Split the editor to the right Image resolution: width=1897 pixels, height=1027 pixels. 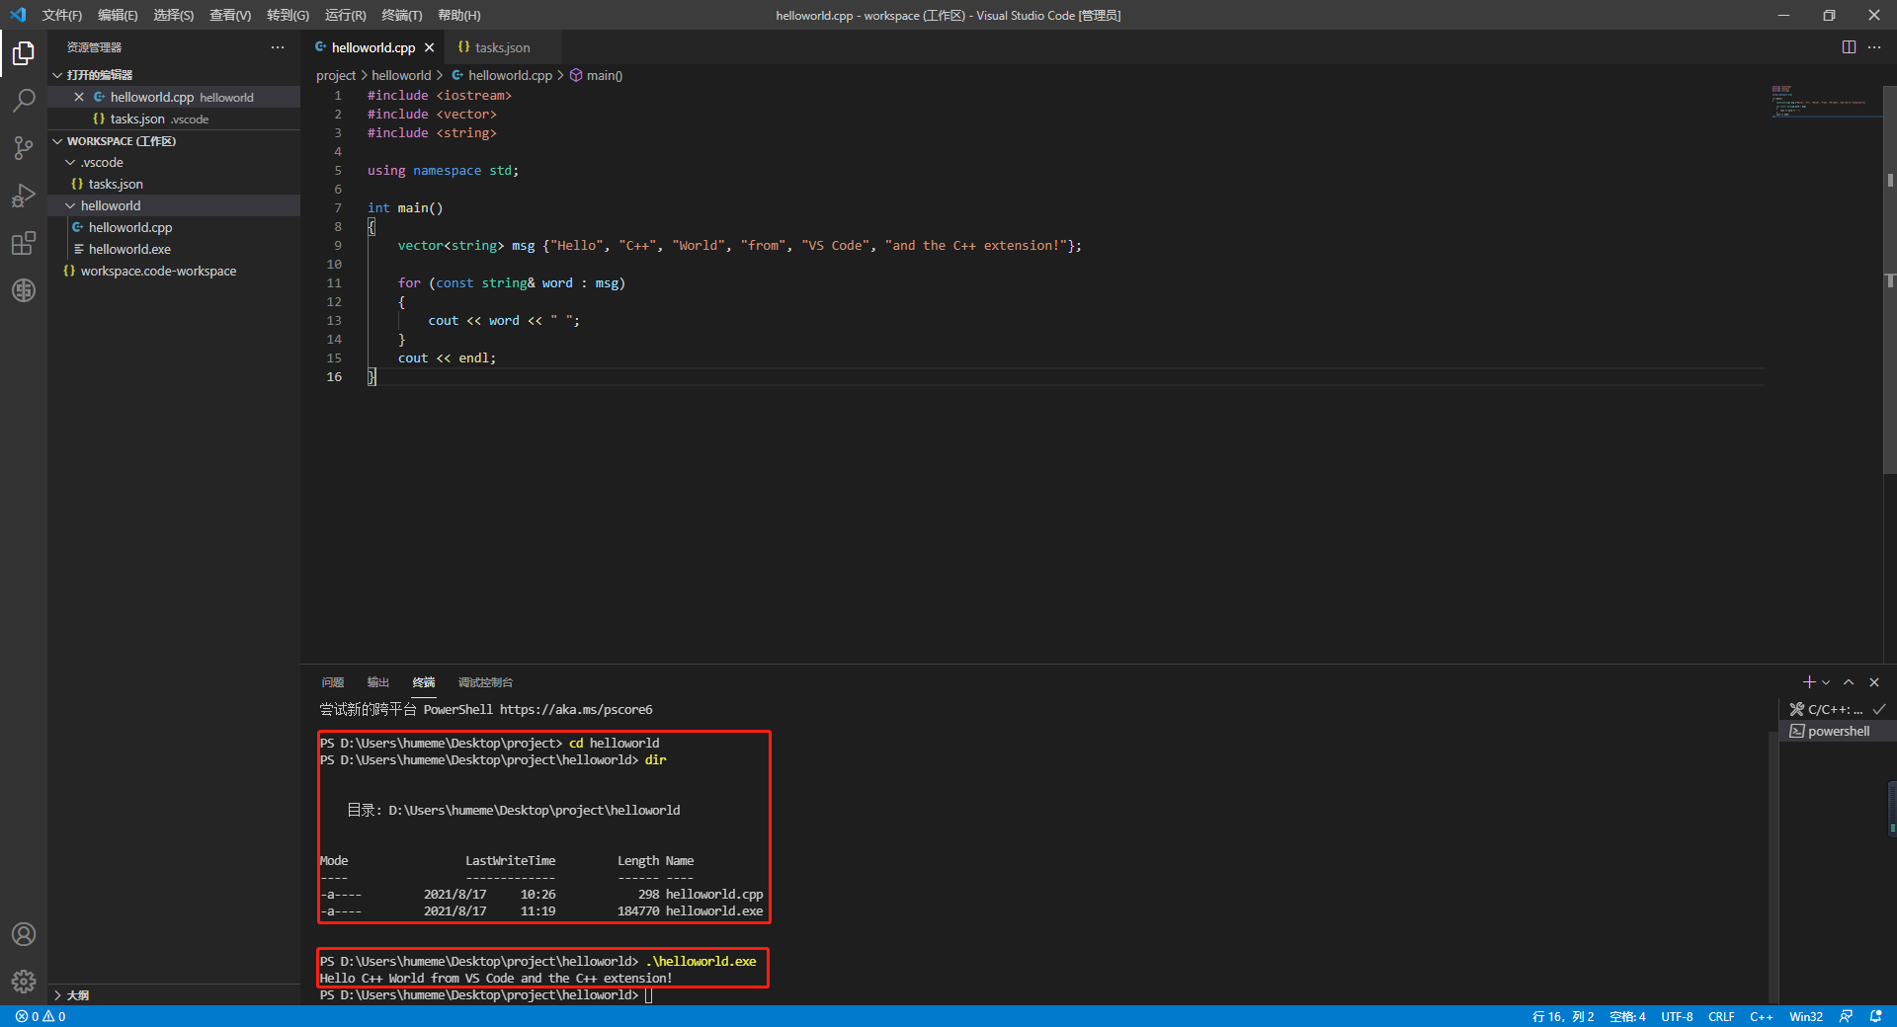click(1849, 47)
